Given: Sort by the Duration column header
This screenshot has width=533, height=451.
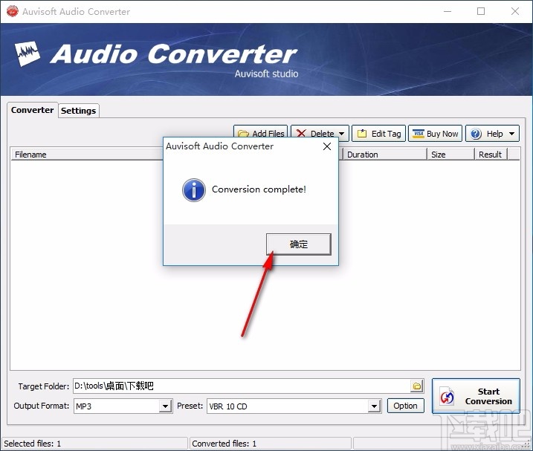Looking at the screenshot, I should pyautogui.click(x=384, y=155).
